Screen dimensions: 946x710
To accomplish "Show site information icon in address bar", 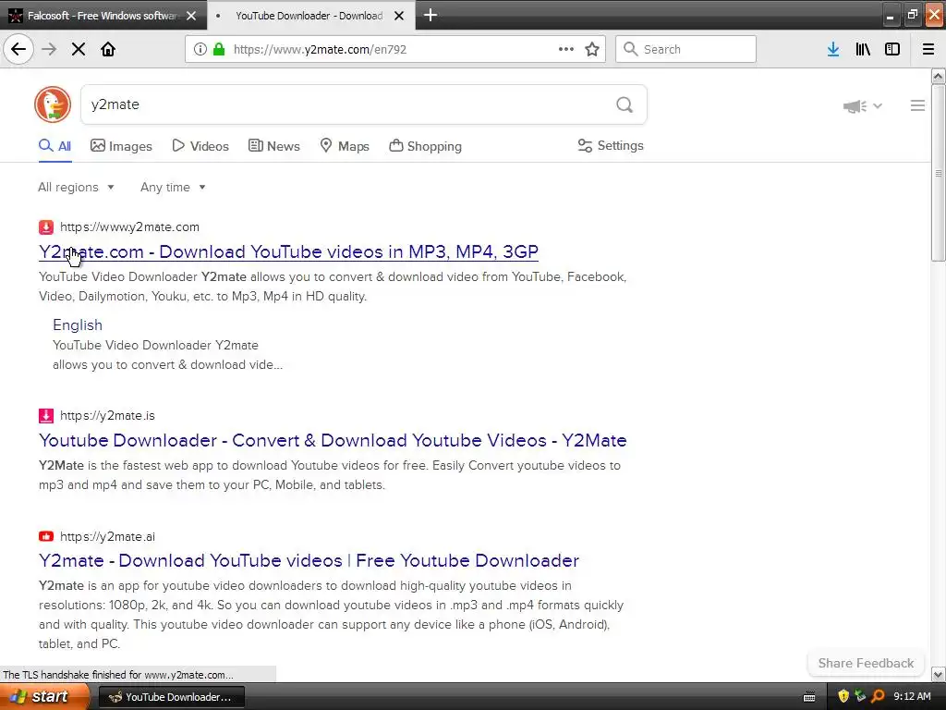I will click(x=200, y=49).
